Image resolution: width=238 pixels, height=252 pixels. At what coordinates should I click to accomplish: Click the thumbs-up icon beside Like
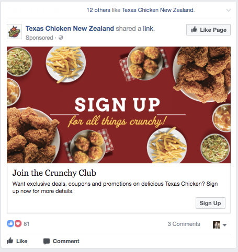tap(10, 241)
